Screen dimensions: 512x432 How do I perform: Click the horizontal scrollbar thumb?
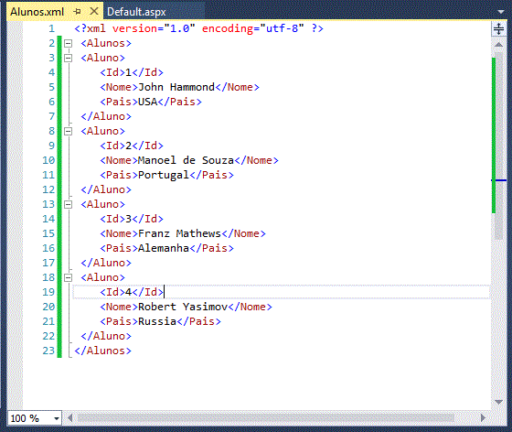(x=265, y=418)
